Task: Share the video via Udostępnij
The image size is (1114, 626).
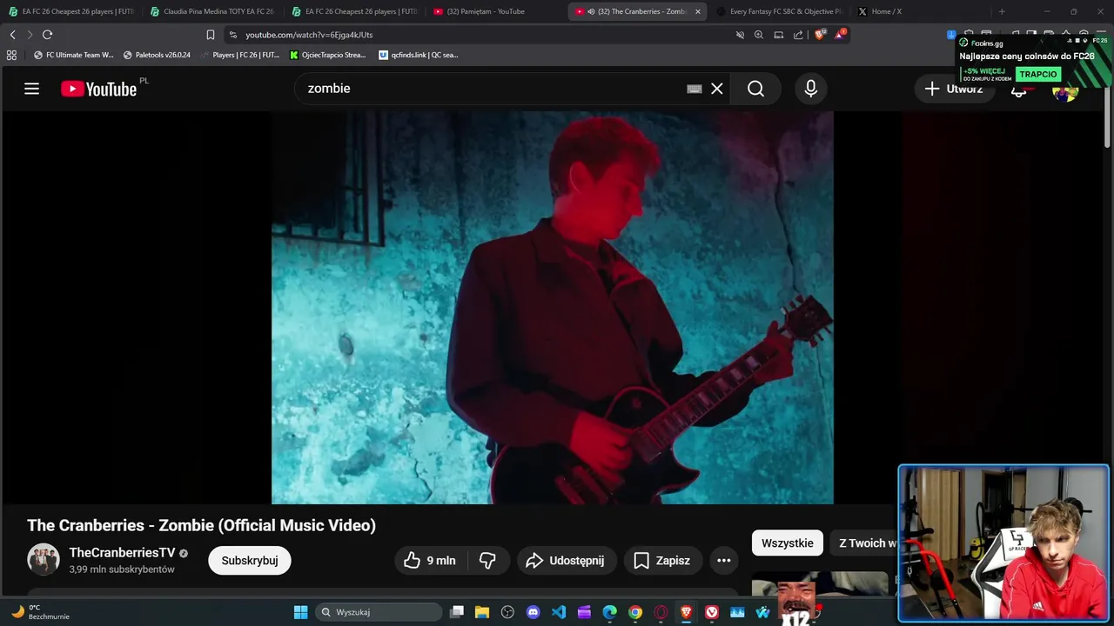Action: (x=567, y=561)
